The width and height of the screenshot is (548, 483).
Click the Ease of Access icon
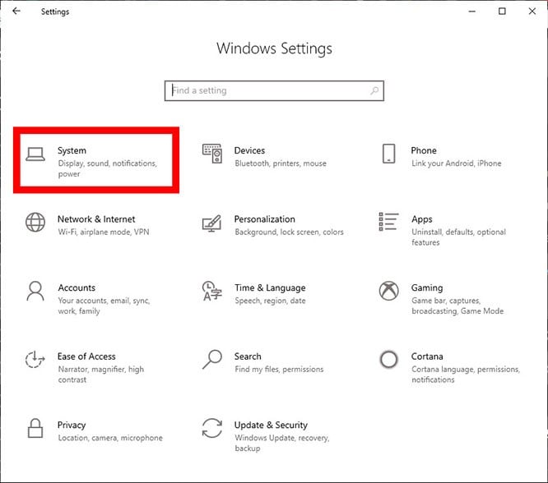[x=35, y=360]
